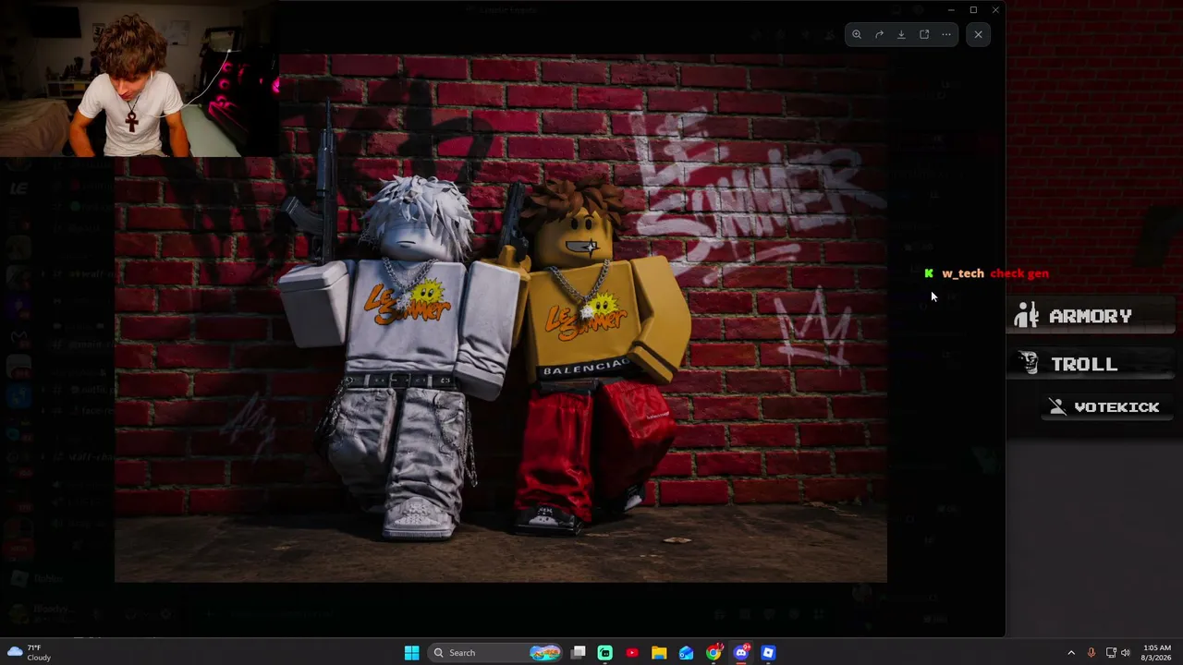Open the Streamlabs app in the taskbar
The image size is (1183, 665).
point(605,653)
